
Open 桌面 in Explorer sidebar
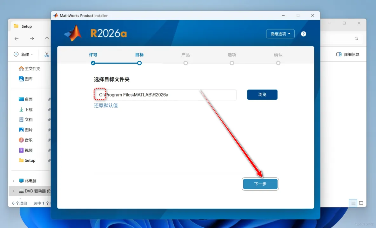point(26,99)
